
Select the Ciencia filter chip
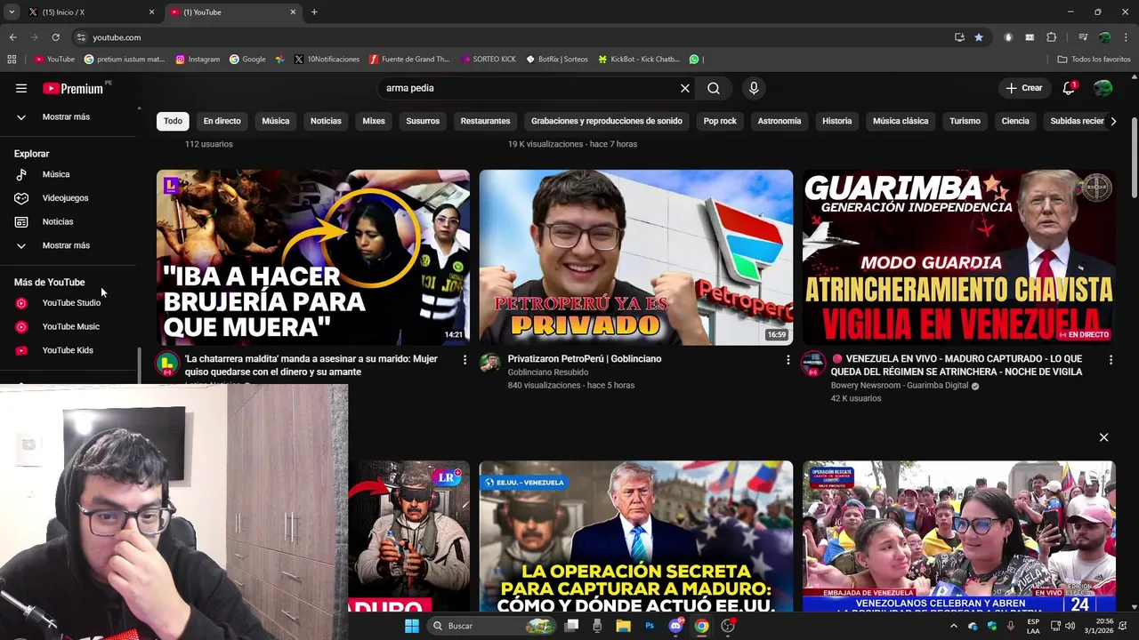pyautogui.click(x=1015, y=121)
